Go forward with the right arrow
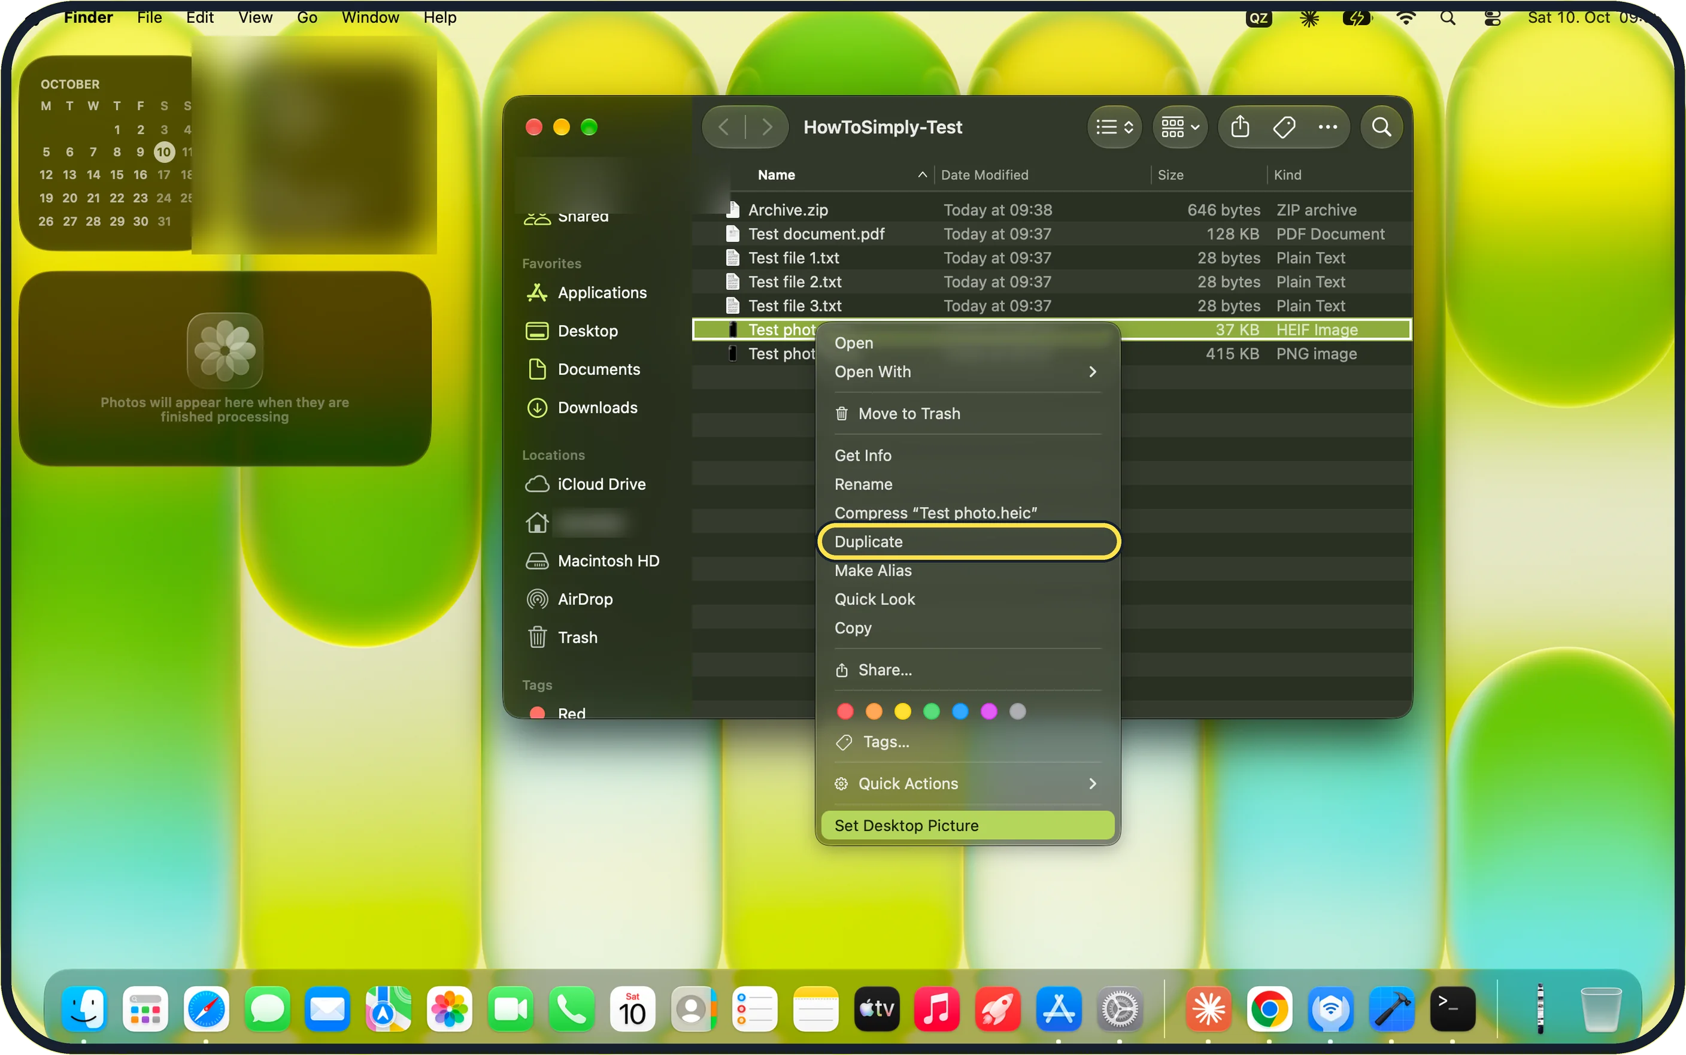Screen dimensions: 1686x1055 click(x=766, y=127)
